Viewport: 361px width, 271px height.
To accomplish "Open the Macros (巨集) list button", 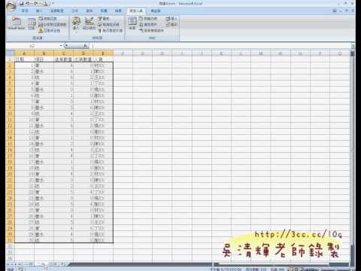I will 32,24.
